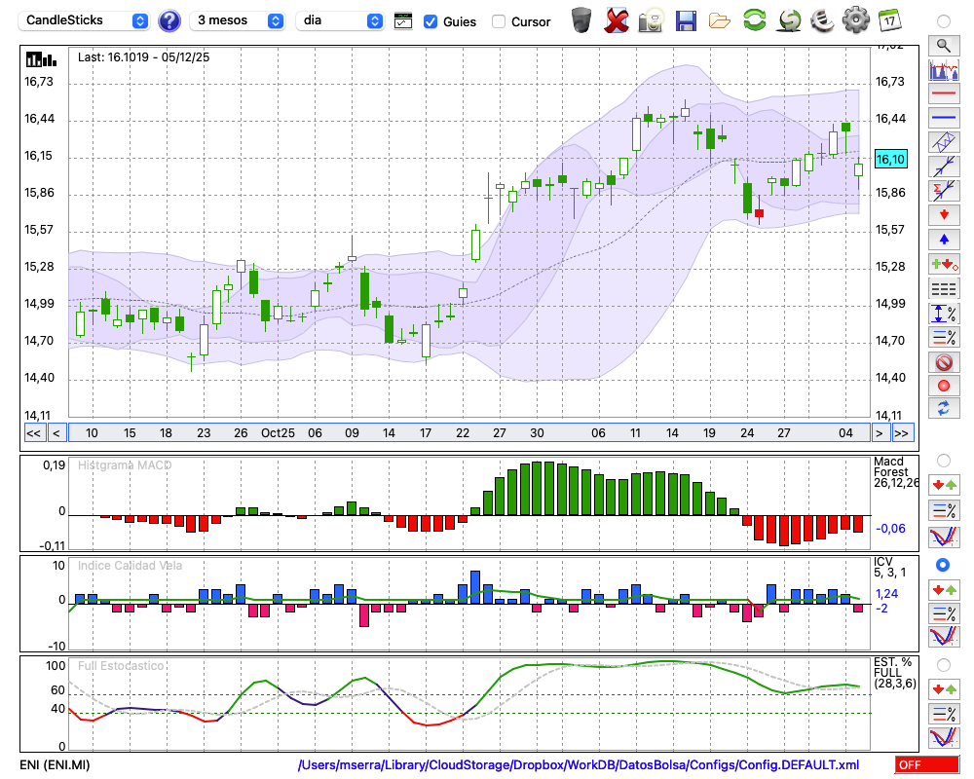Image resolution: width=974 pixels, height=779 pixels.
Task: Enable the Cursor checkbox
Action: pos(499,20)
